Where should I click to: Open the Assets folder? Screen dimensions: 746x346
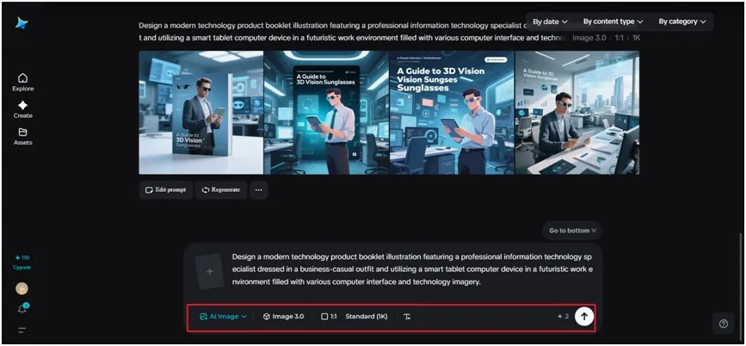pyautogui.click(x=22, y=135)
